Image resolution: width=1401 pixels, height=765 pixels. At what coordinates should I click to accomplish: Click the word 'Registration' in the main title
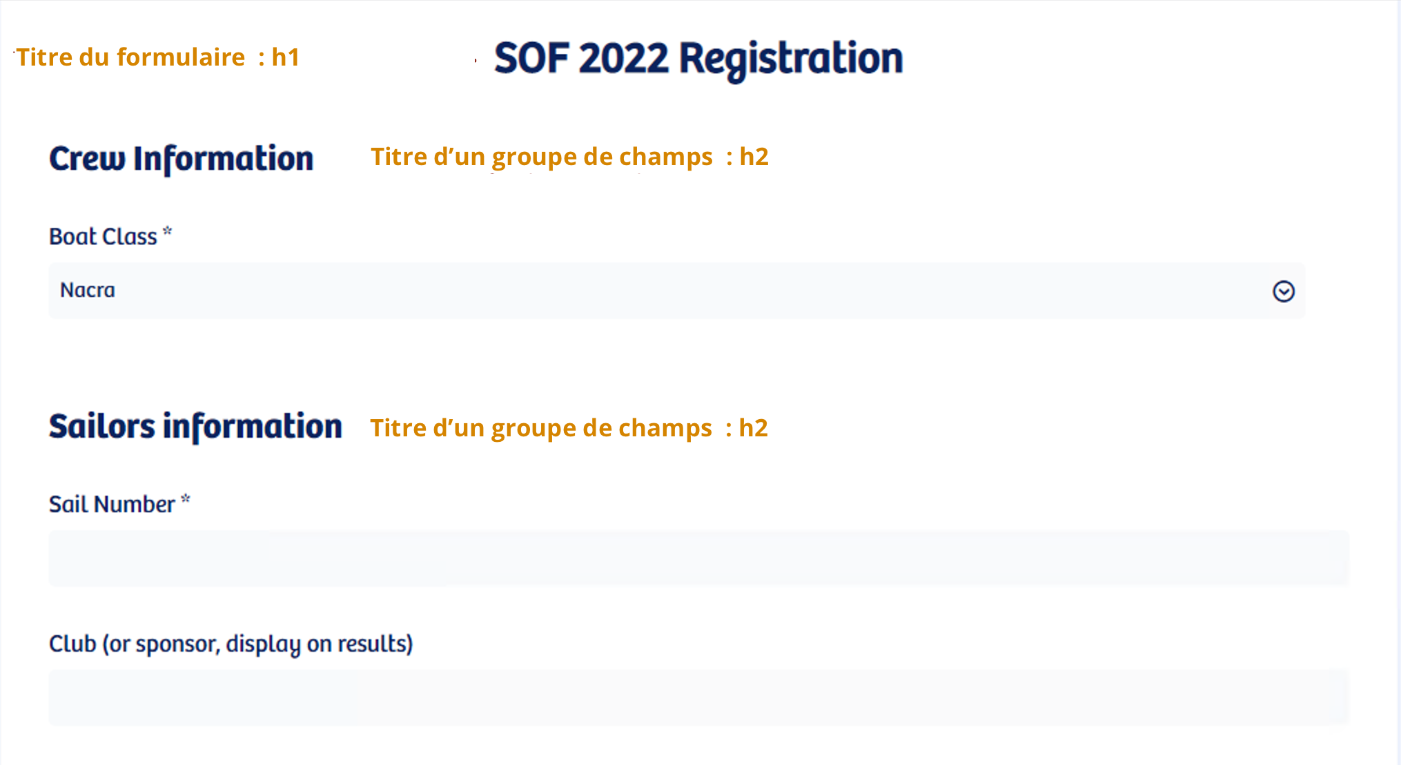point(791,59)
